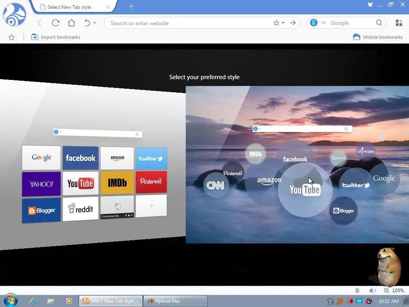Open the add-ons grid icon
The height and width of the screenshot is (307, 409).
coord(399,23)
